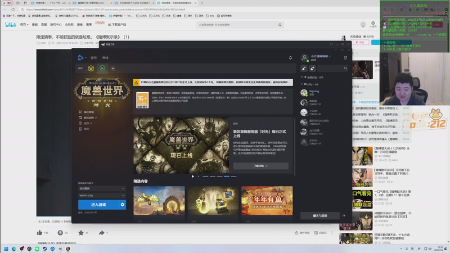Open Steam from the taskbar

pyautogui.click(x=45, y=249)
